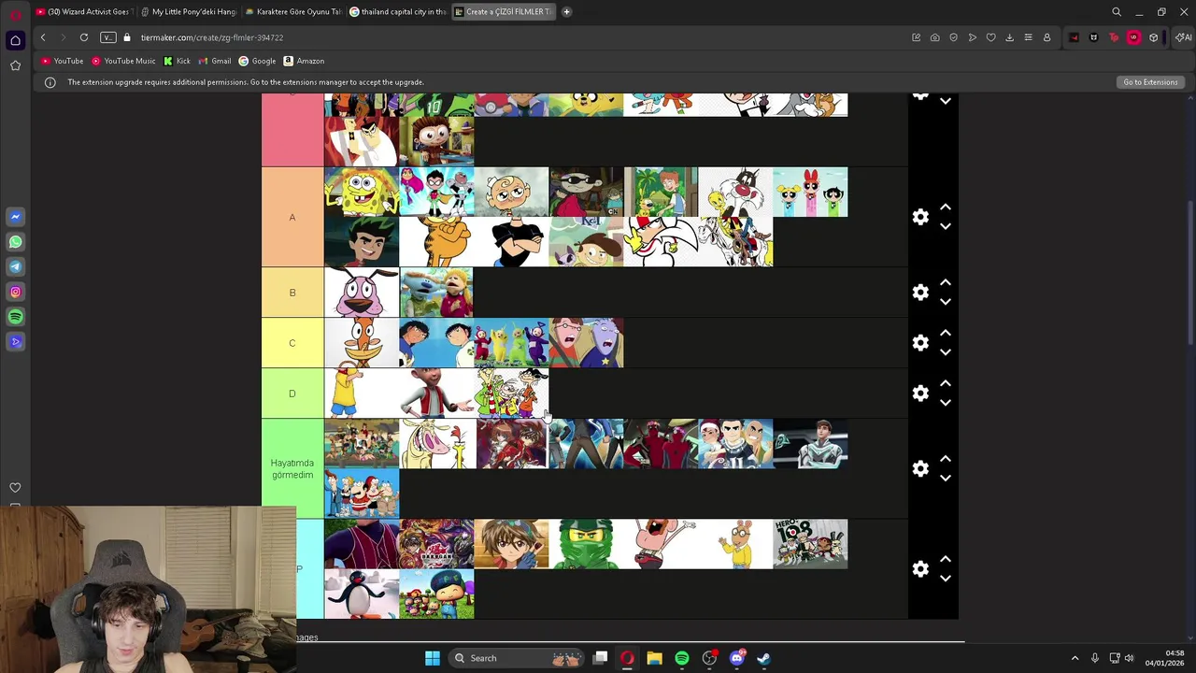Open Google bookmark
Image resolution: width=1196 pixels, height=673 pixels.
pos(257,61)
